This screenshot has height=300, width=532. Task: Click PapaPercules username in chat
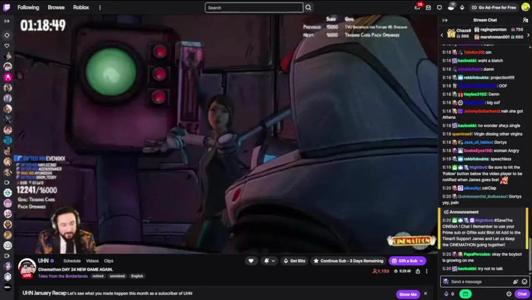pyautogui.click(x=477, y=254)
